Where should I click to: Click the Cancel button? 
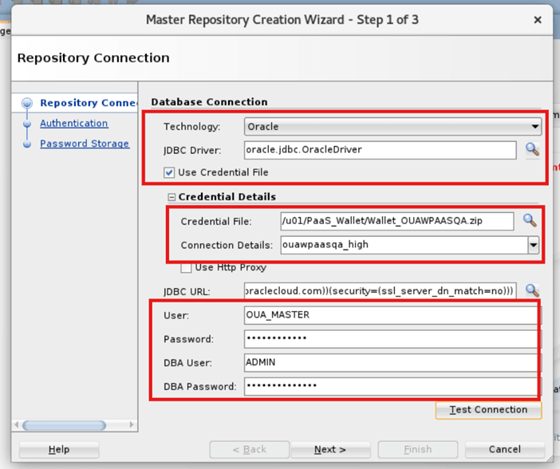504,449
